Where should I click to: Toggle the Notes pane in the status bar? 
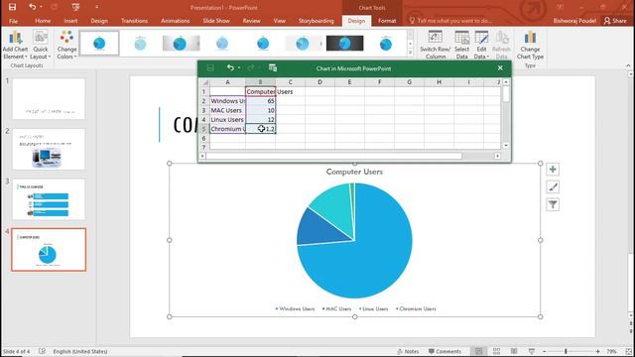[x=408, y=351]
